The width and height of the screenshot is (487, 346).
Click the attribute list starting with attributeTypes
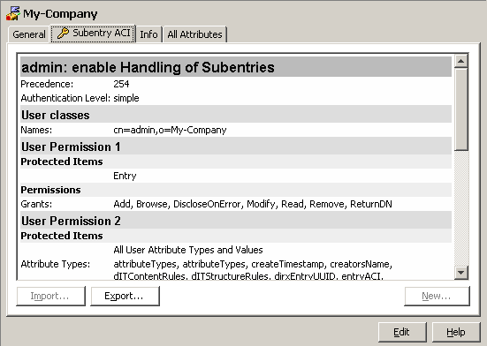coord(253,270)
